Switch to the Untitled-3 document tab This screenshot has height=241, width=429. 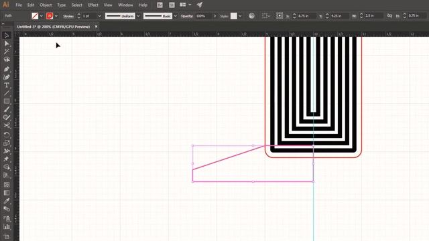(54, 27)
